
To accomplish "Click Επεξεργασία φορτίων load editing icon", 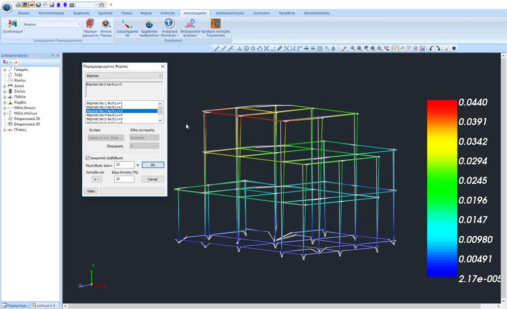I will tap(190, 28).
